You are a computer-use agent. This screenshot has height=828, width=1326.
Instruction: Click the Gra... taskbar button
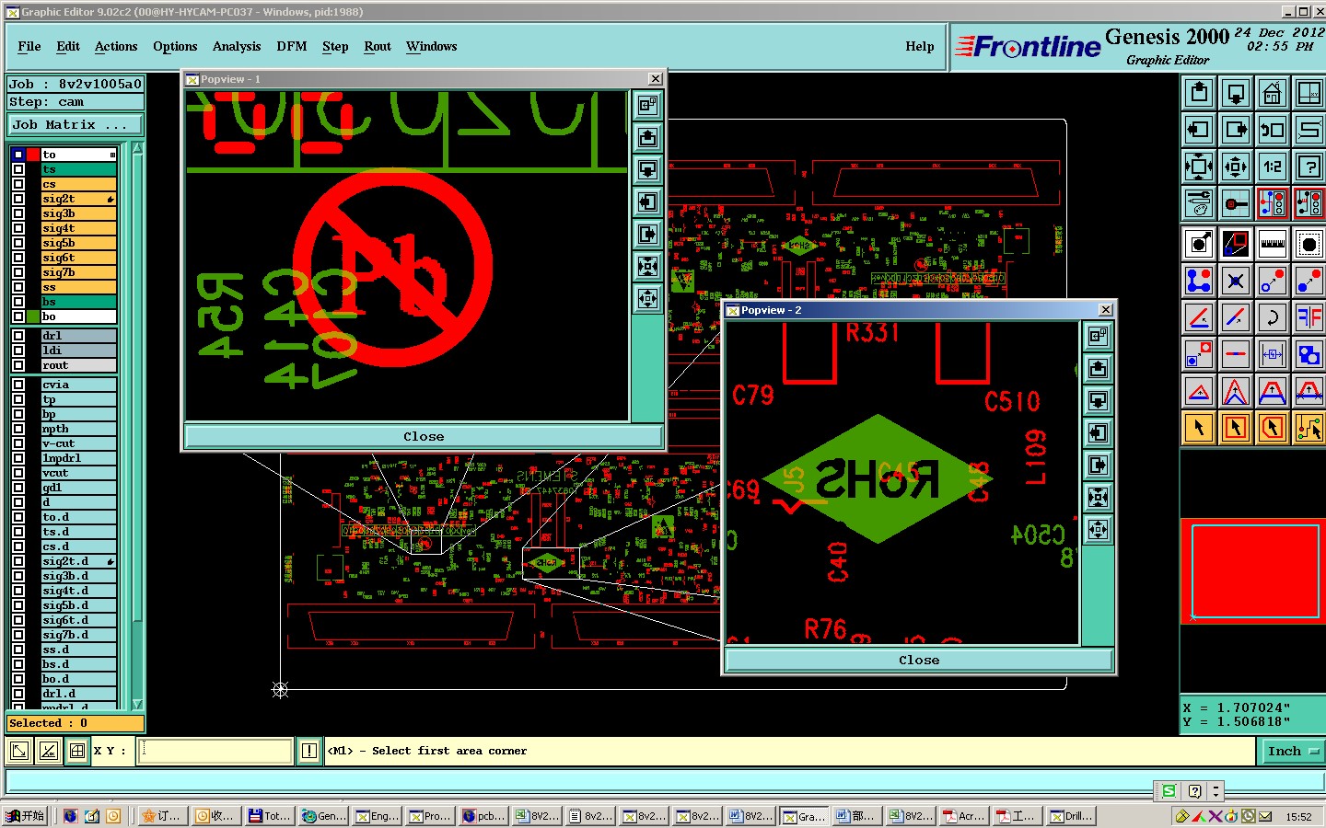pyautogui.click(x=805, y=816)
